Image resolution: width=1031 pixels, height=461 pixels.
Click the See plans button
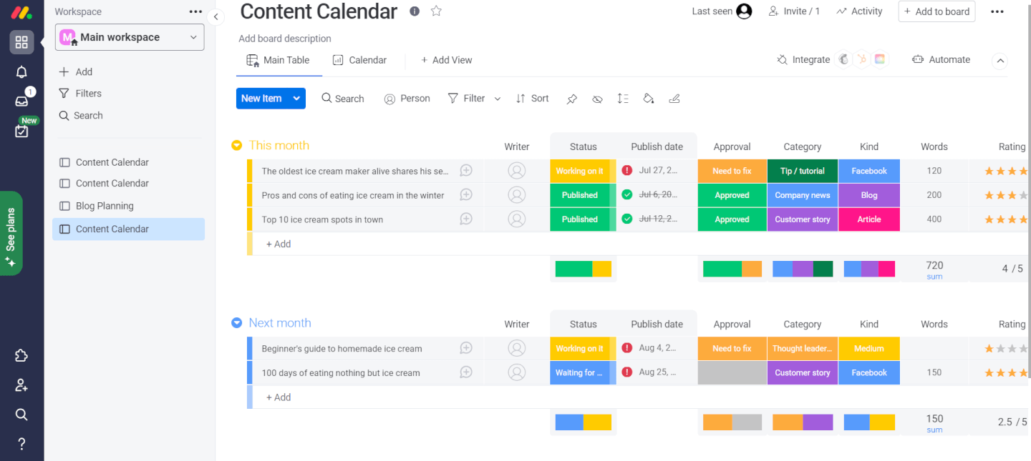click(11, 233)
